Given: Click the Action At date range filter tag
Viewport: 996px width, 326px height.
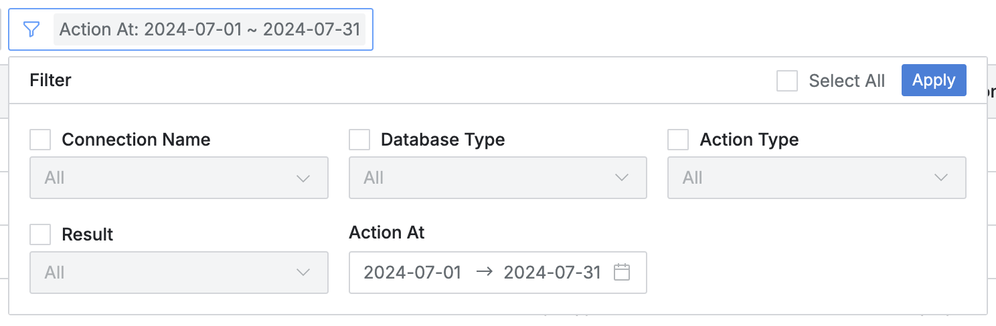Looking at the screenshot, I should pyautogui.click(x=210, y=29).
